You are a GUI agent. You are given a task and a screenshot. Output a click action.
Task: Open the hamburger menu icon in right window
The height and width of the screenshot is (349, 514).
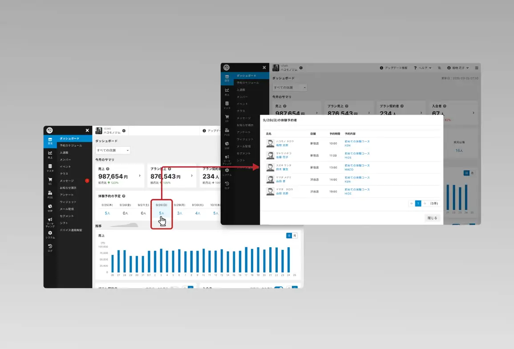(x=477, y=68)
